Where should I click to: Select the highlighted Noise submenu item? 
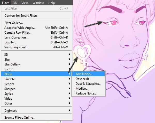(36, 74)
